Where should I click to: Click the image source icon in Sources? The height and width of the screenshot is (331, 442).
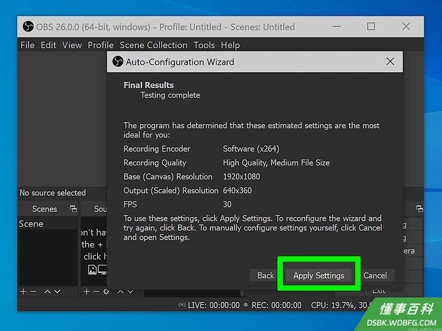pyautogui.click(x=92, y=270)
